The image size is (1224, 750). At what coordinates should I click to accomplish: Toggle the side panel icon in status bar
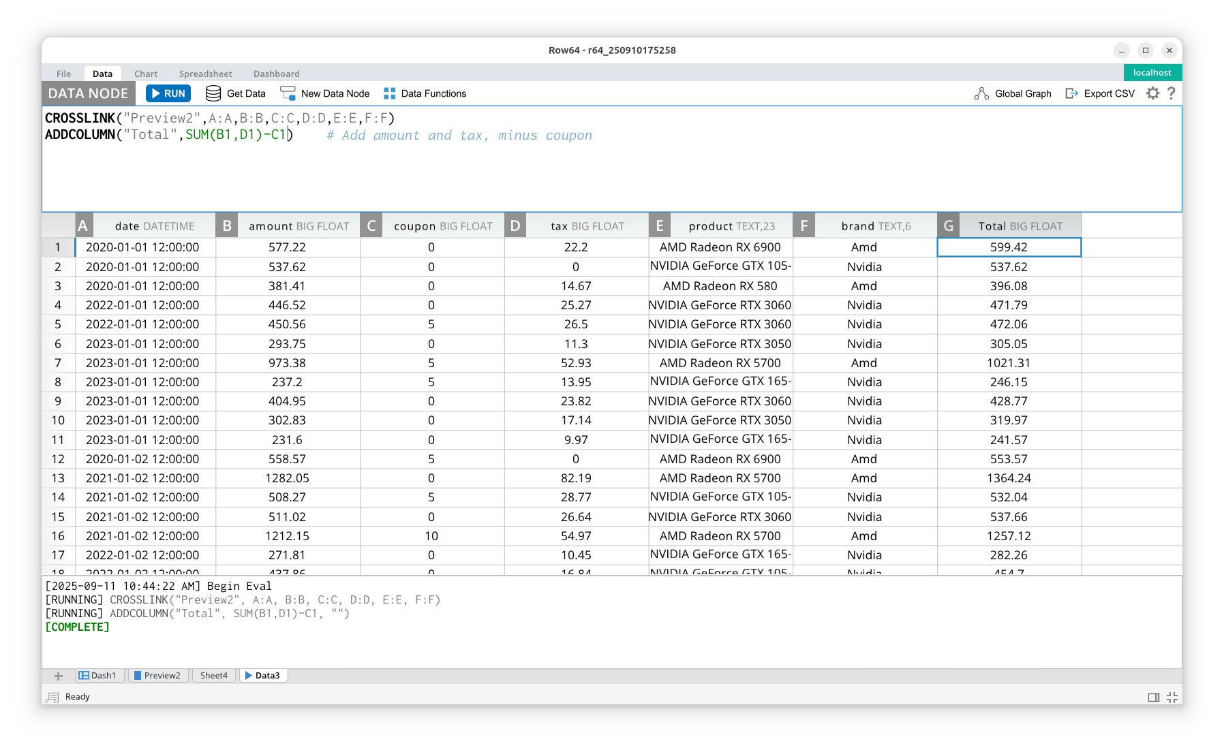pos(1153,697)
